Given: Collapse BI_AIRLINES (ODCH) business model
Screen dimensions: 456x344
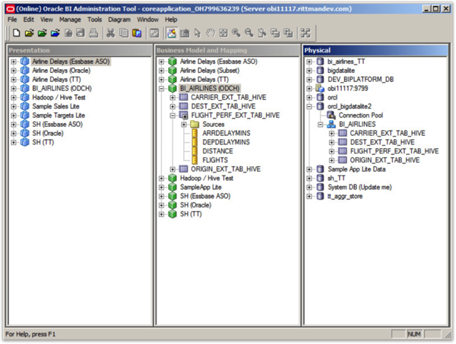Looking at the screenshot, I should point(161,89).
